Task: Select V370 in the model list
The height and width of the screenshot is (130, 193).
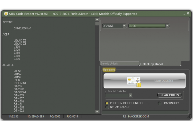Action: click(x=17, y=47)
